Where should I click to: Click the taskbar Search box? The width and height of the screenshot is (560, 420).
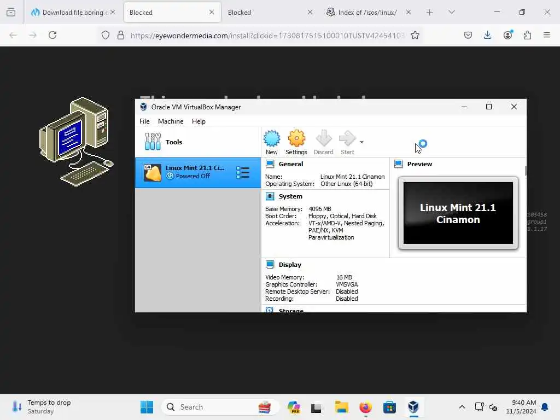220,407
